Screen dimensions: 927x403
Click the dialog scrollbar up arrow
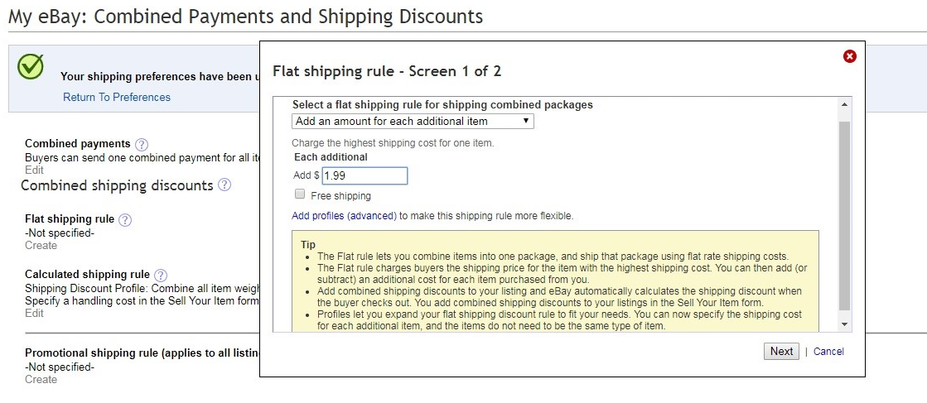[x=844, y=104]
